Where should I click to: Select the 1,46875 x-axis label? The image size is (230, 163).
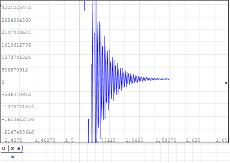point(45,140)
